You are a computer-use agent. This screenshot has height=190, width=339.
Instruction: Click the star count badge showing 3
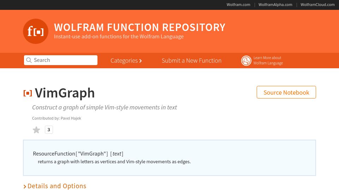pyautogui.click(x=49, y=130)
